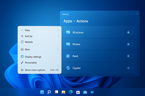Select Refresh from the context menu
This screenshot has width=145, height=96.
[x=40, y=42]
